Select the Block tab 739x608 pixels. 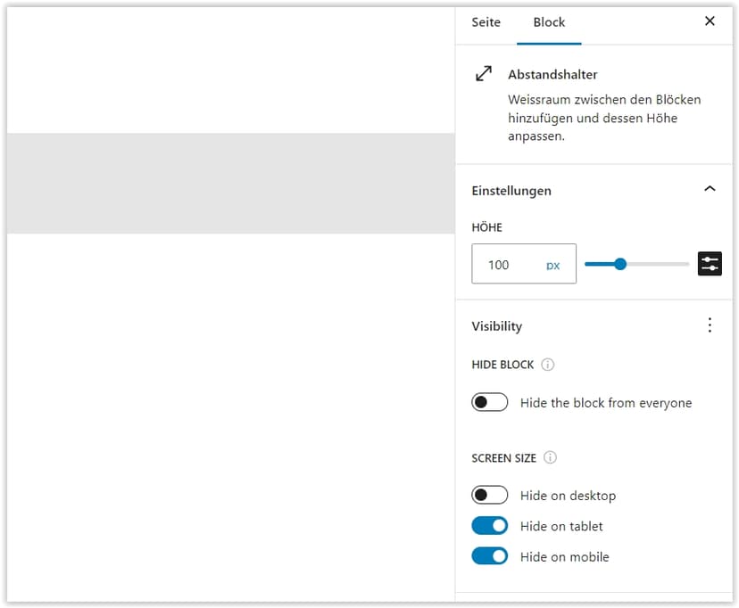click(x=549, y=22)
